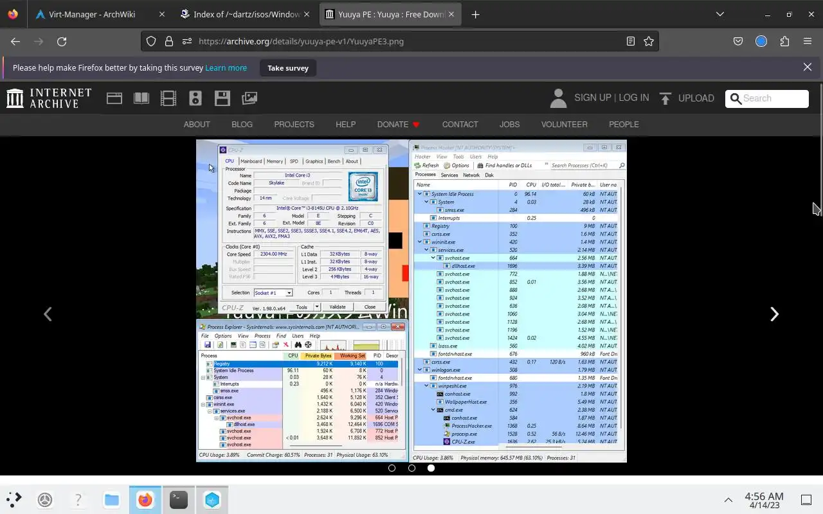Open the HELP navigation item

345,124
